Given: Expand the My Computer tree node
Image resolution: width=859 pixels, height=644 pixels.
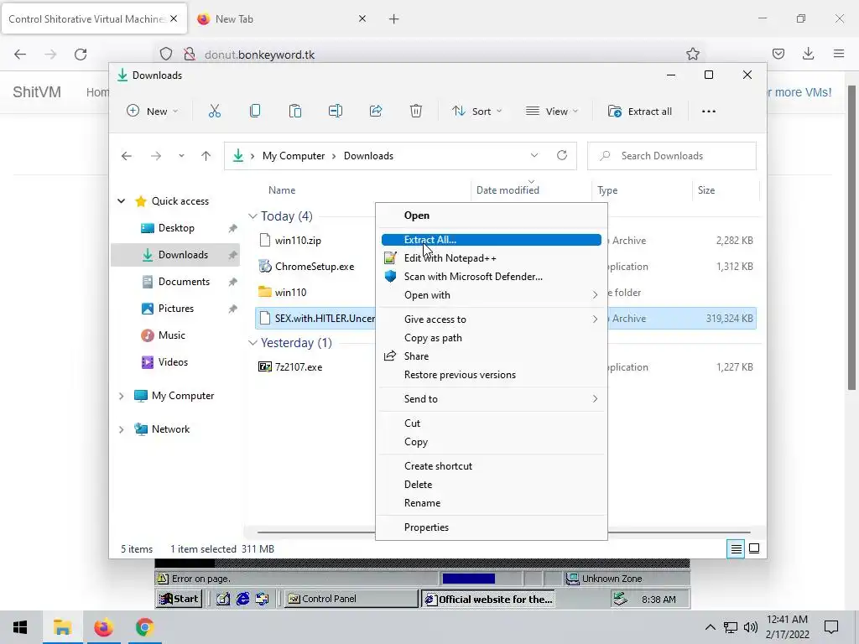Looking at the screenshot, I should [x=121, y=396].
